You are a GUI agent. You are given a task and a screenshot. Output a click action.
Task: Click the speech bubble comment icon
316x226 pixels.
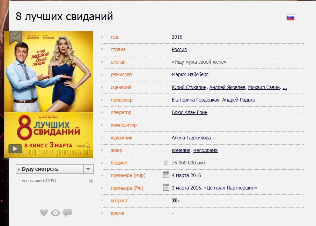(67, 213)
